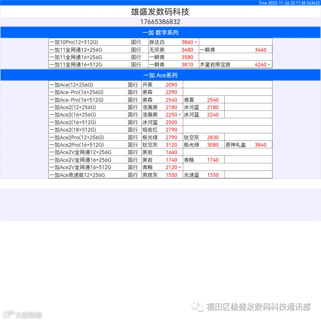Click the model name 一加11全网通12+256G
Screen dimensions: 321x321
click(x=76, y=50)
